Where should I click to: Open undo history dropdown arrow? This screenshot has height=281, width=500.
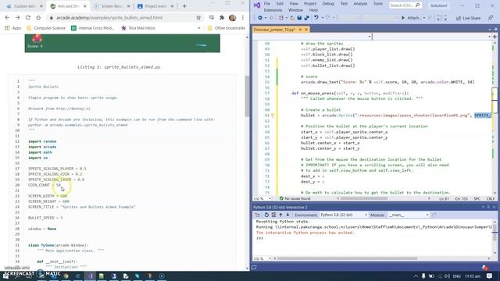[x=323, y=18]
